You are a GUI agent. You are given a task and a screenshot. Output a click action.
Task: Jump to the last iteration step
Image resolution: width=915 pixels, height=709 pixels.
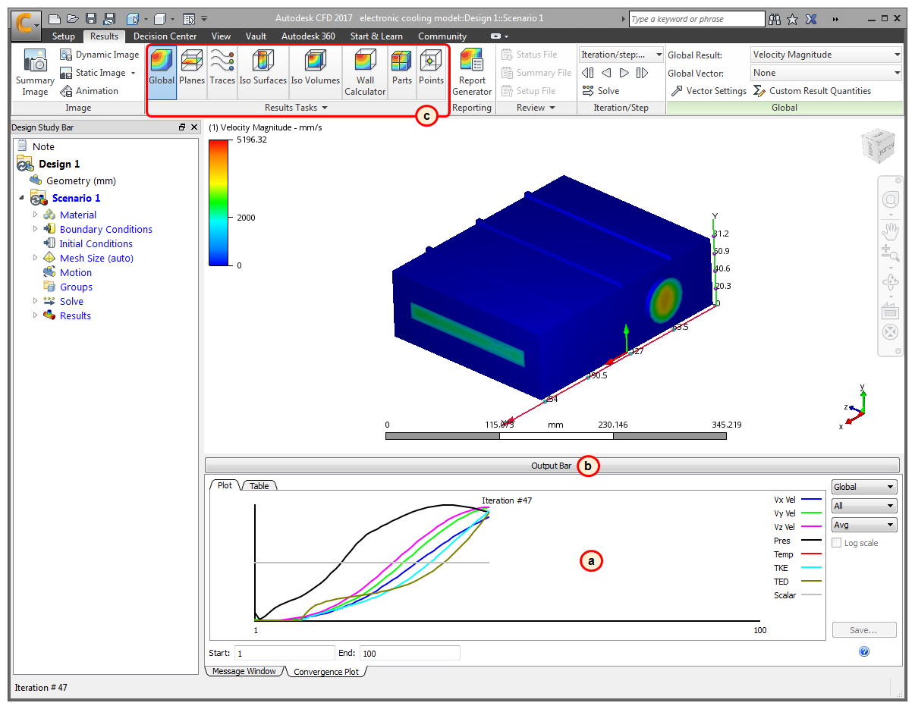642,73
